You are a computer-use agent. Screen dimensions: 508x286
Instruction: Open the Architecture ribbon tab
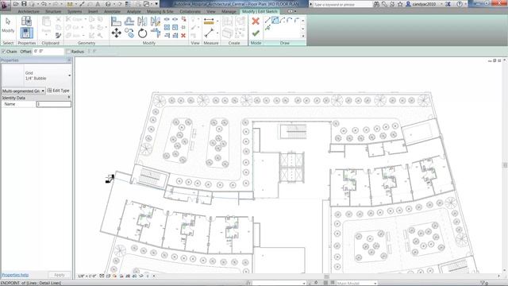point(29,11)
